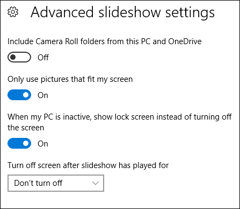Click the words the screen on the wrapped line
Screen dimensions: 240x209
point(26,128)
